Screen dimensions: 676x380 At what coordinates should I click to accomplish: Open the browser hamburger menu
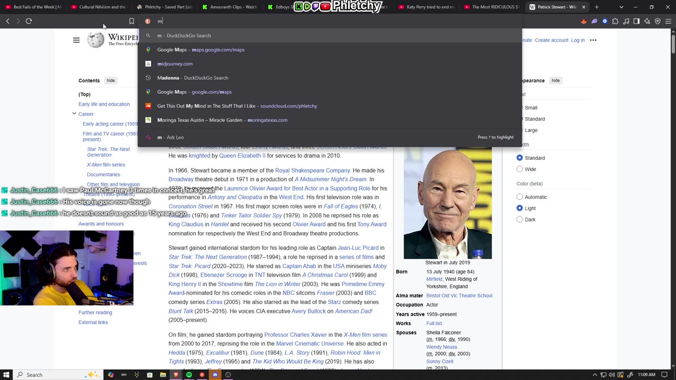668,21
